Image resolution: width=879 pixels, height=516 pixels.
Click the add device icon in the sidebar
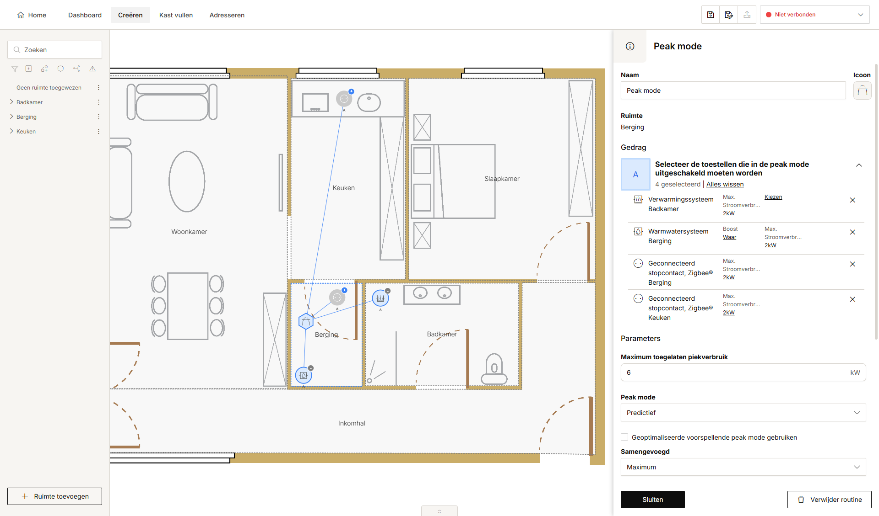tap(29, 69)
